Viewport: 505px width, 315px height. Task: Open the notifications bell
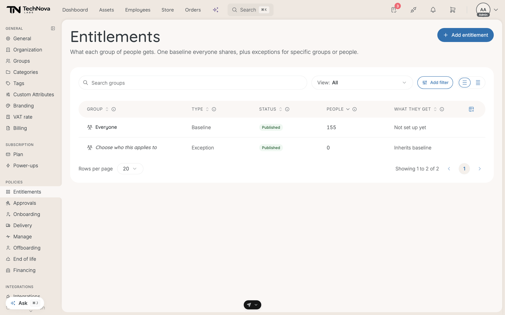pyautogui.click(x=433, y=10)
